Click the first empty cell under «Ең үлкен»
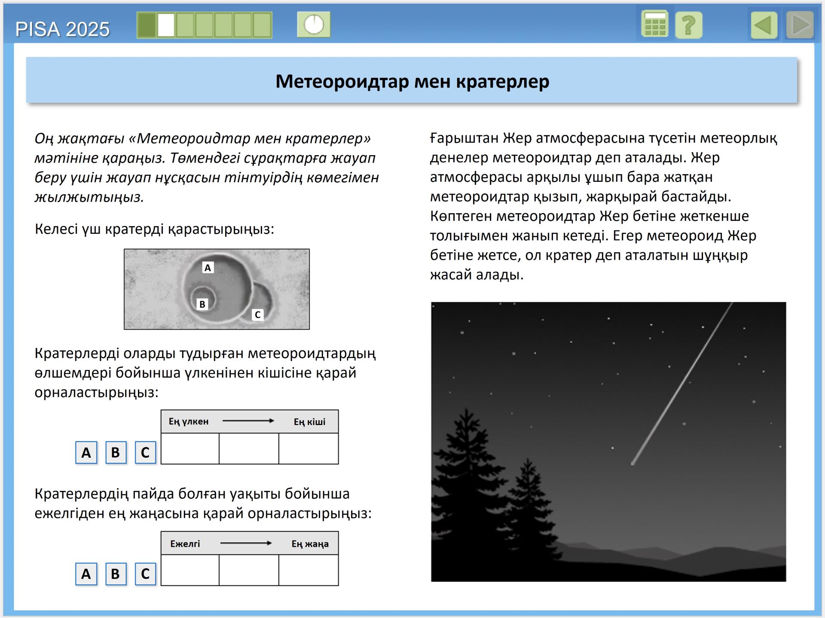This screenshot has height=618, width=825. point(190,449)
